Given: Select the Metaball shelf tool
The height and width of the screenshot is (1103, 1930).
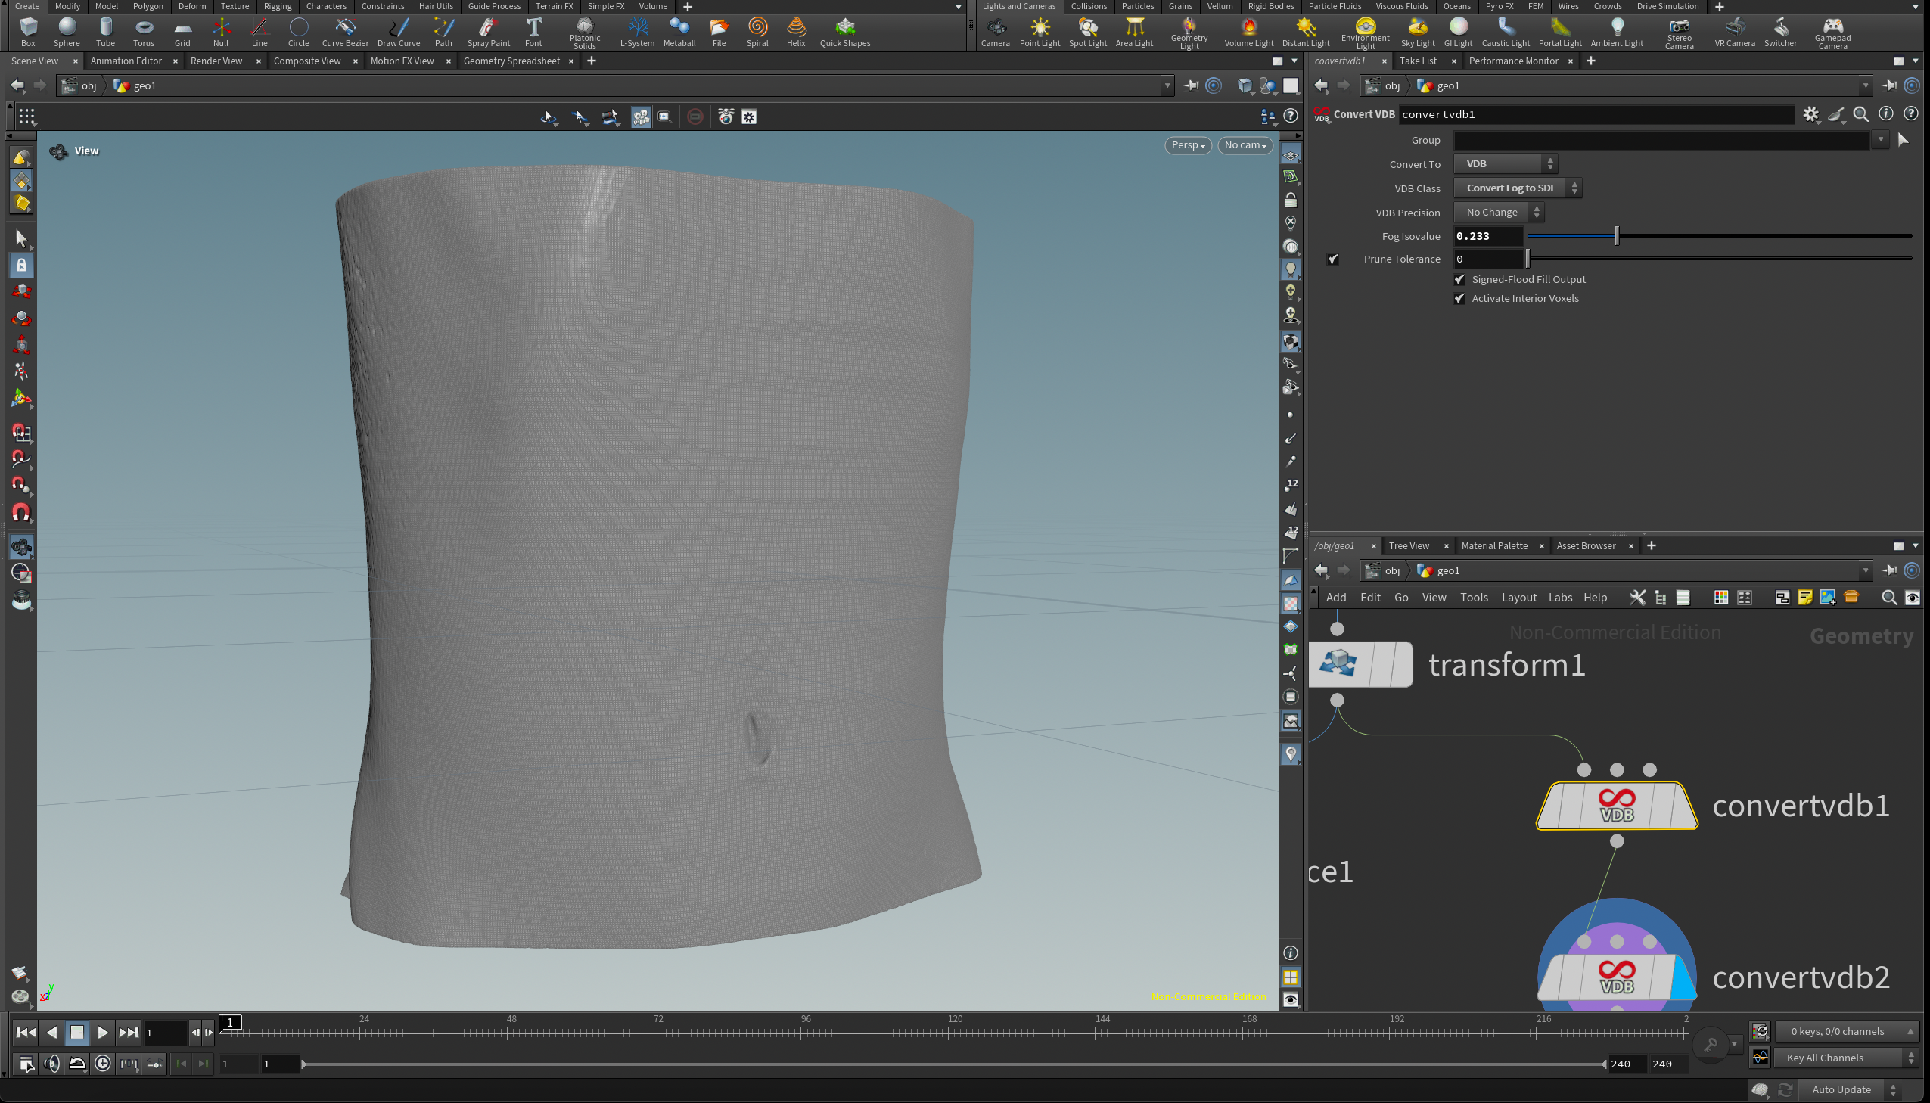Looking at the screenshot, I should click(679, 32).
